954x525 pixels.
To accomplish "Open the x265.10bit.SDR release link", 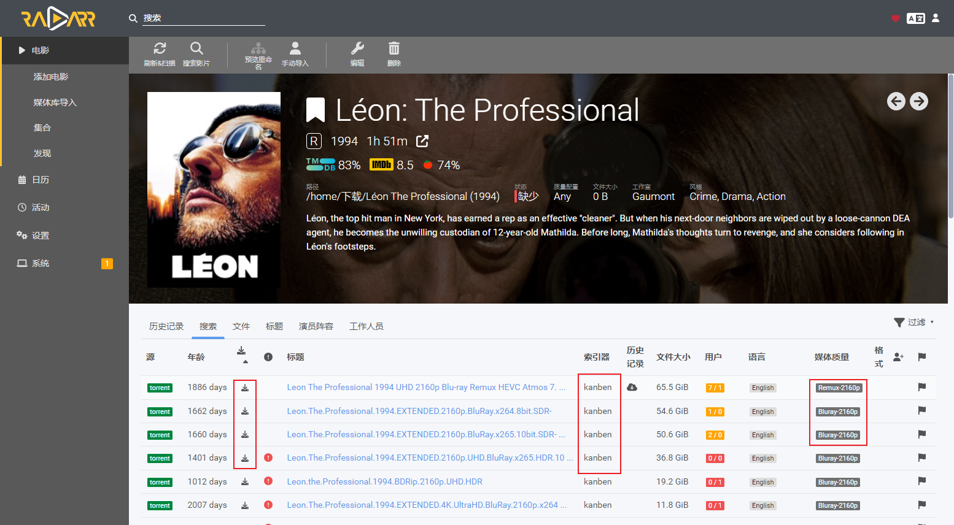I will click(426, 434).
